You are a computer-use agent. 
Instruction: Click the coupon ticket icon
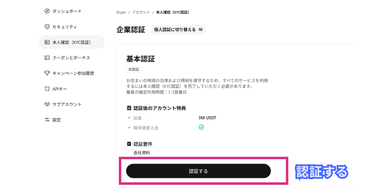click(x=47, y=58)
